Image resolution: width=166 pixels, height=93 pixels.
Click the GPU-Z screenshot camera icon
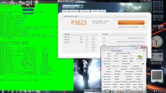click(x=144, y=51)
